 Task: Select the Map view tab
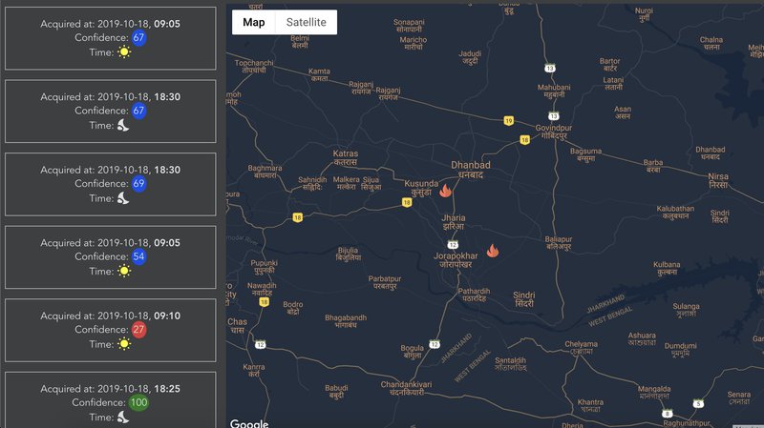(254, 22)
